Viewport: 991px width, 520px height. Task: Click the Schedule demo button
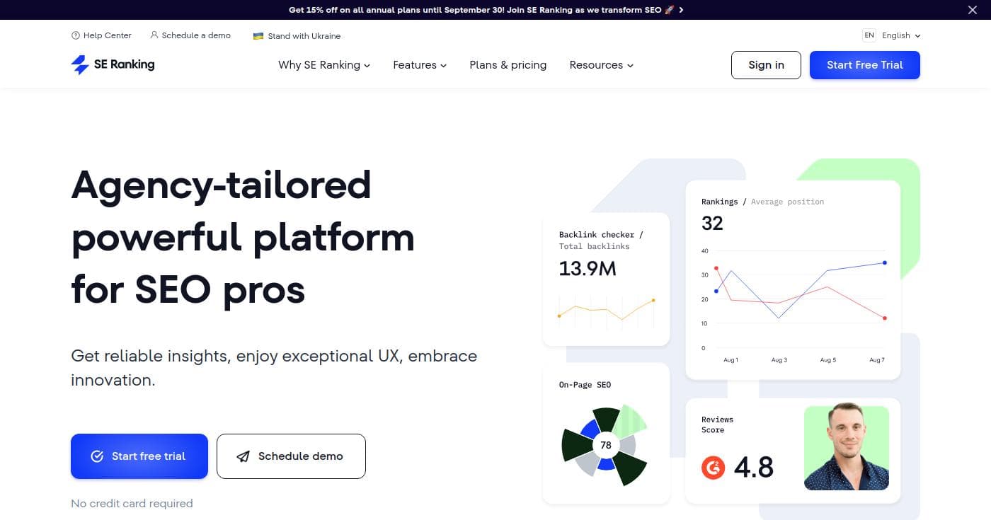click(291, 456)
